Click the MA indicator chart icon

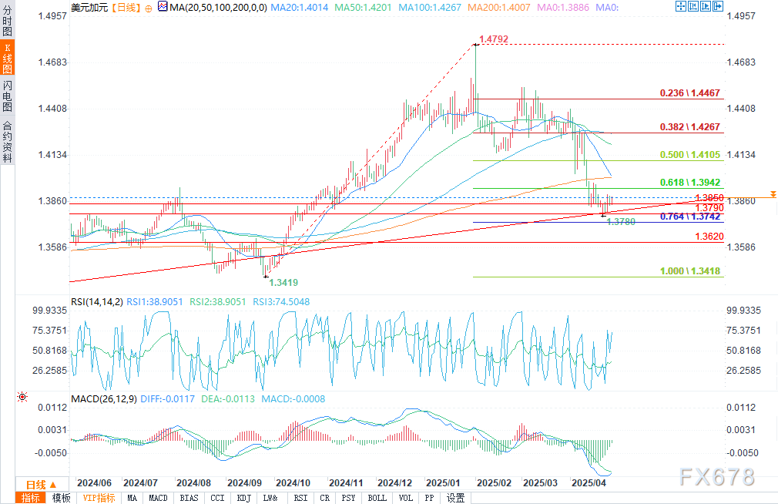tap(162, 6)
